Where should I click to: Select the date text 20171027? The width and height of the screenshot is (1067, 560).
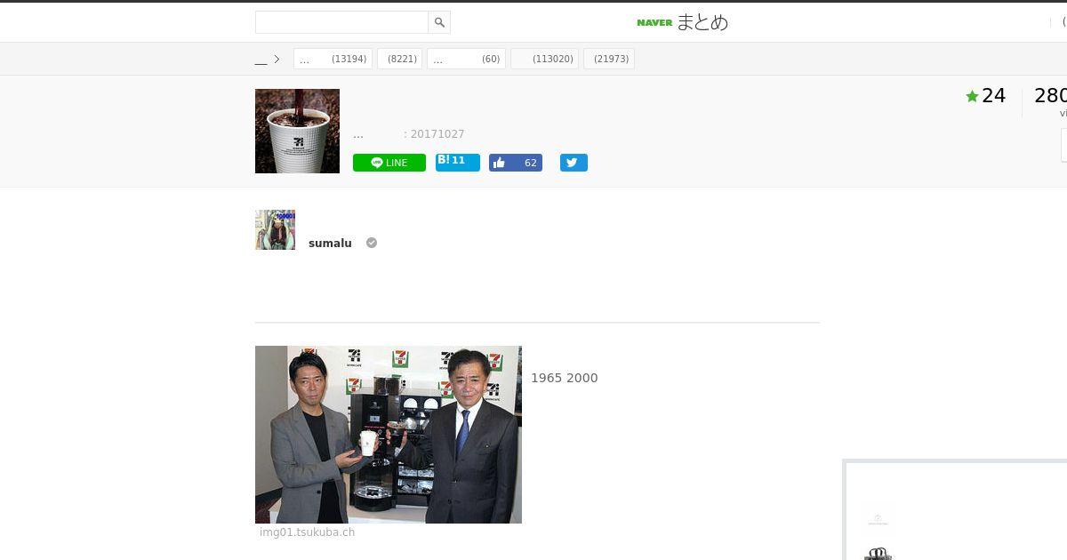click(437, 134)
